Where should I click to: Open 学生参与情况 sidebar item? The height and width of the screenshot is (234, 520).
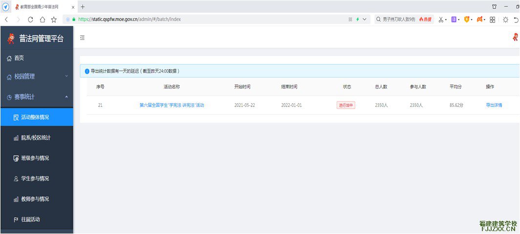coord(35,178)
